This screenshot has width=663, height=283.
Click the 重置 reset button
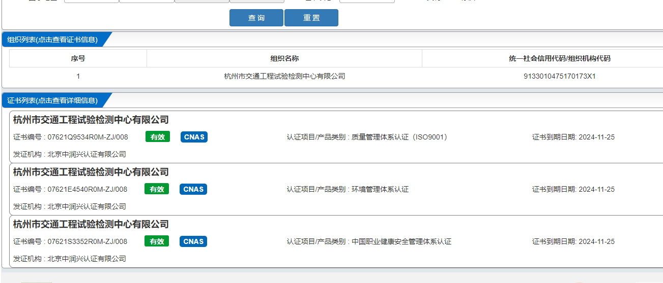[311, 18]
